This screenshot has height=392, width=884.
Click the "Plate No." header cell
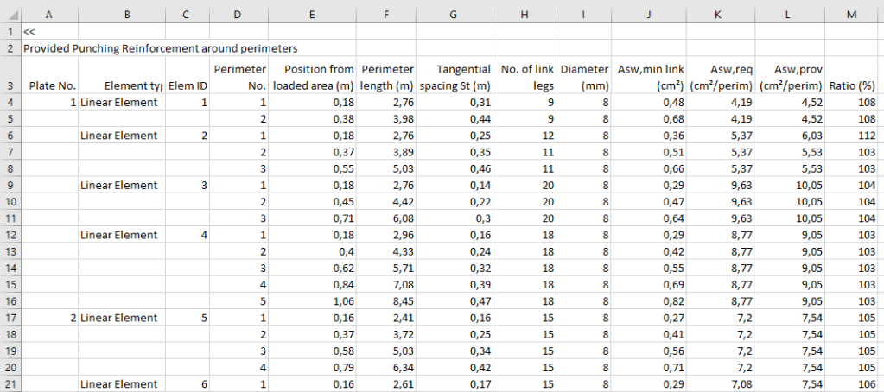pyautogui.click(x=49, y=85)
